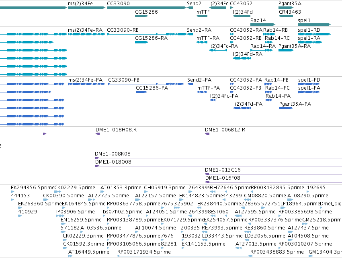Click EST label 'AT10074.5prime'
This screenshot has width=342, height=258.
155,228
